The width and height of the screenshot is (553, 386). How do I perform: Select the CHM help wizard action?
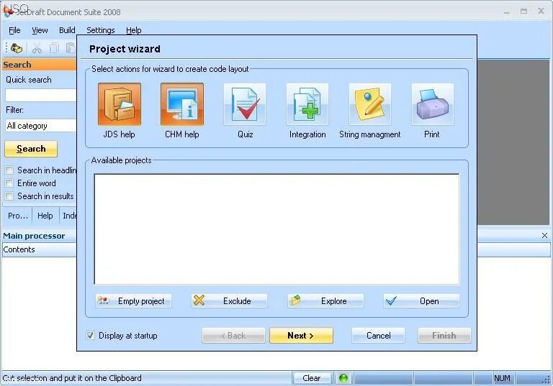(182, 104)
